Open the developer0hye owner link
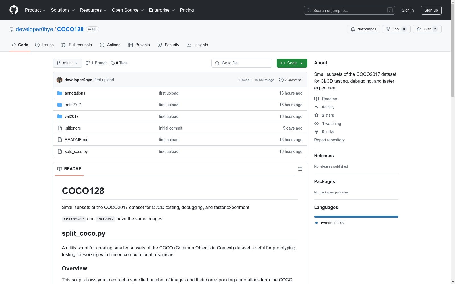Image resolution: width=455 pixels, height=284 pixels. 34,29
